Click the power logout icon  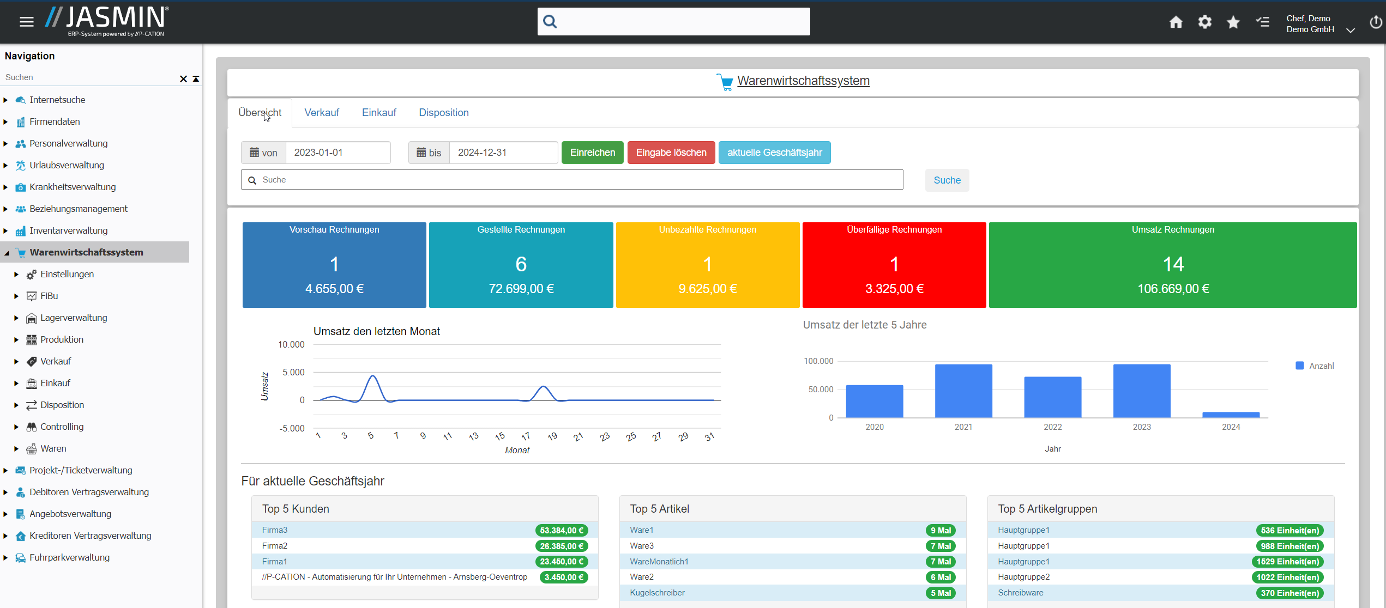pyautogui.click(x=1376, y=22)
